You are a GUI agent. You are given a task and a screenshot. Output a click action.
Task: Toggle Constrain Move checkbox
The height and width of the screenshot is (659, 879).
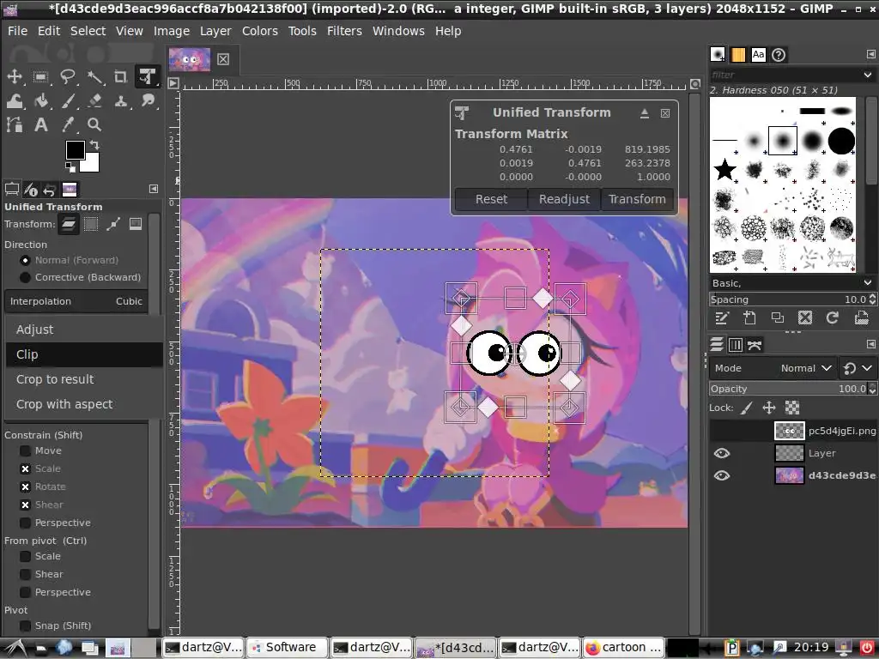click(x=25, y=451)
